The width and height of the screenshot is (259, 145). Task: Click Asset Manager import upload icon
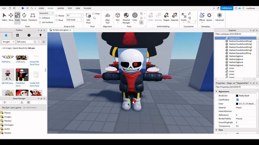coord(22,102)
